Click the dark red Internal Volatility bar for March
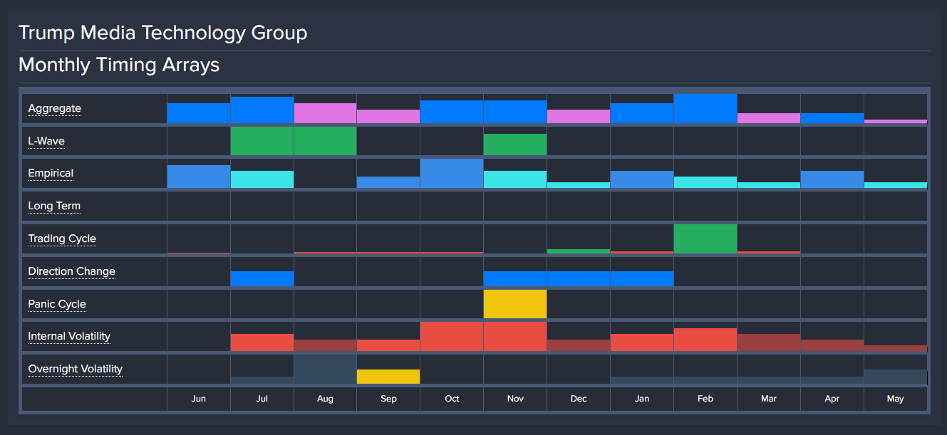Screen dimensions: 947x435 [x=769, y=342]
